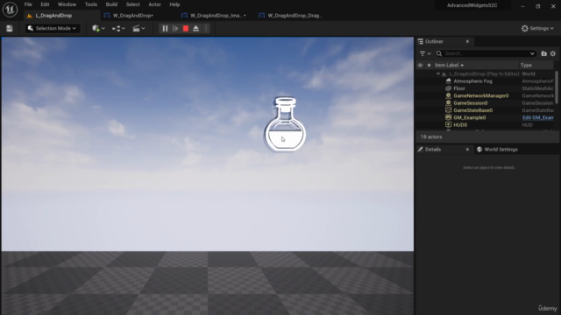Image resolution: width=561 pixels, height=315 pixels.
Task: Stop the play session red button
Action: coord(186,28)
